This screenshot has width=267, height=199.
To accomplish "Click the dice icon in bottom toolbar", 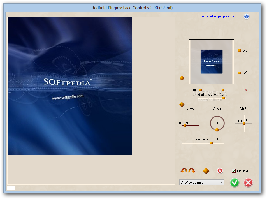I will pyautogui.click(x=206, y=171).
